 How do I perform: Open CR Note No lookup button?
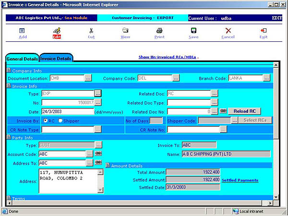pyautogui.click(x=223, y=130)
